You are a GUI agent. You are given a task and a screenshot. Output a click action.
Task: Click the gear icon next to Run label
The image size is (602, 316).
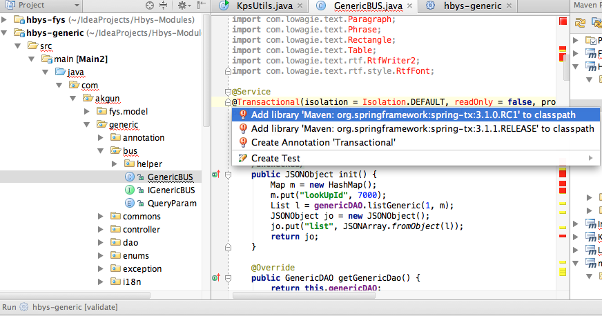tap(23, 307)
